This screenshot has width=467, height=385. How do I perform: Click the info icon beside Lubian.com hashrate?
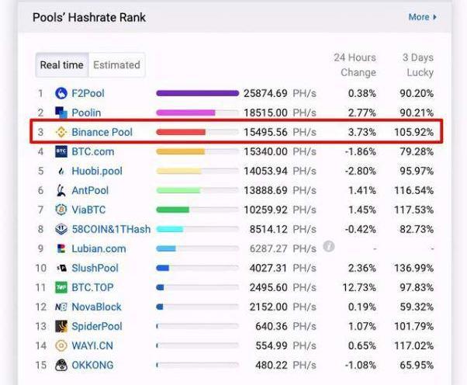coord(329,247)
